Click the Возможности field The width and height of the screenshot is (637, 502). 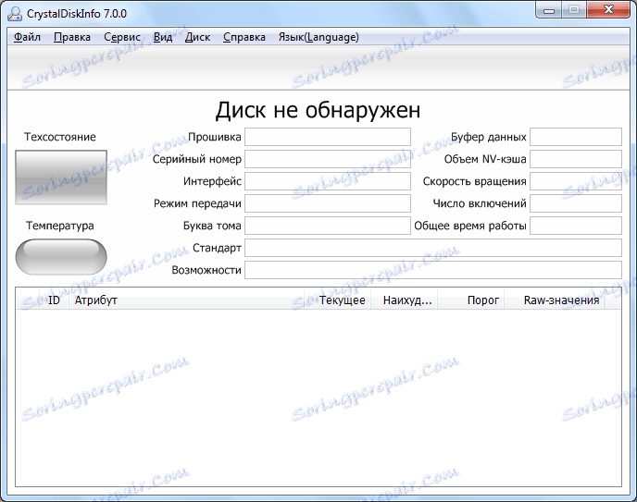point(433,270)
